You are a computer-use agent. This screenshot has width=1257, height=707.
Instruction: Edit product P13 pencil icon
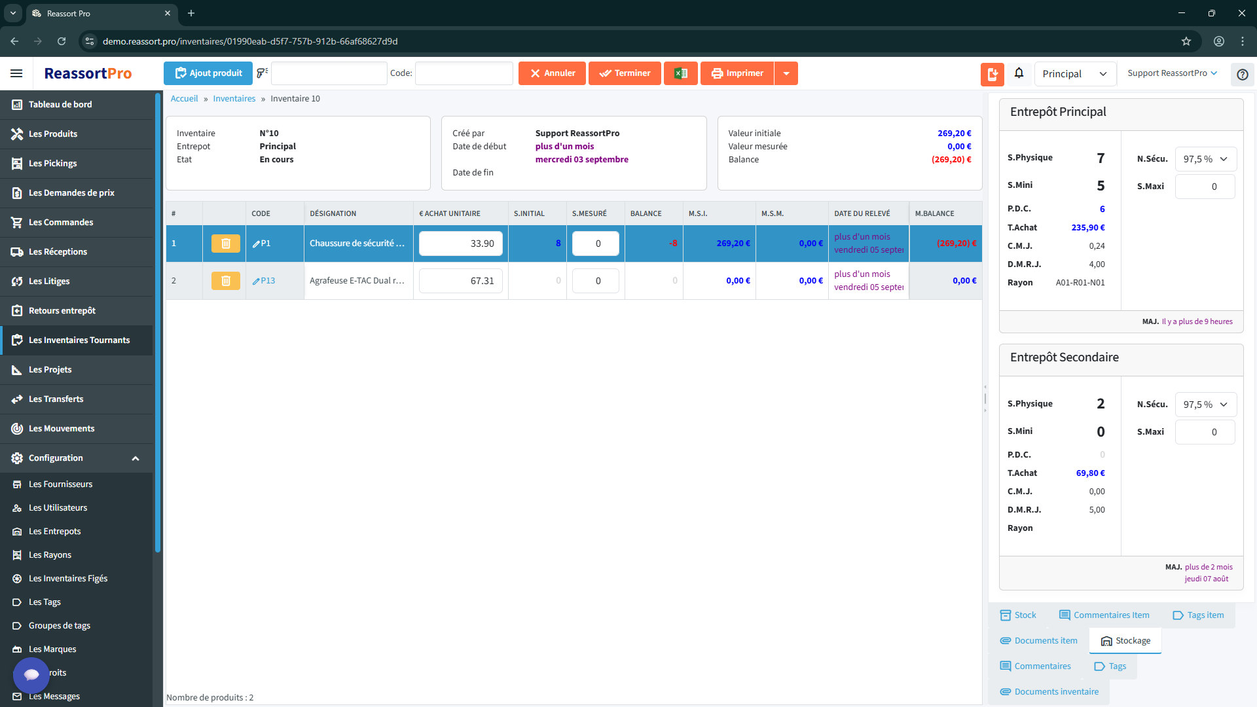click(x=256, y=281)
